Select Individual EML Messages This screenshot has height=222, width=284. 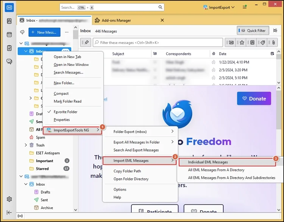[x=227, y=162]
